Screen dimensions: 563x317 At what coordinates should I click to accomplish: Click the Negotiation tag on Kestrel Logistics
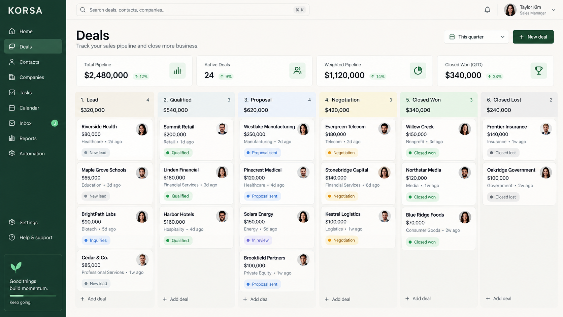(341, 240)
